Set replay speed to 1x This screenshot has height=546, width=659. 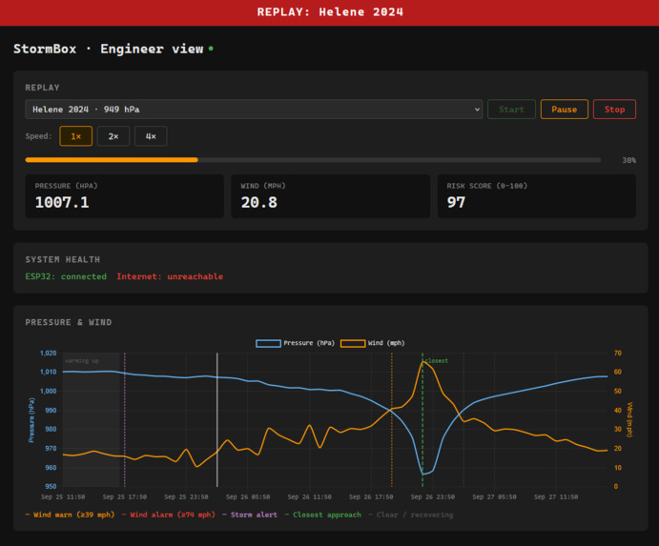pos(75,136)
